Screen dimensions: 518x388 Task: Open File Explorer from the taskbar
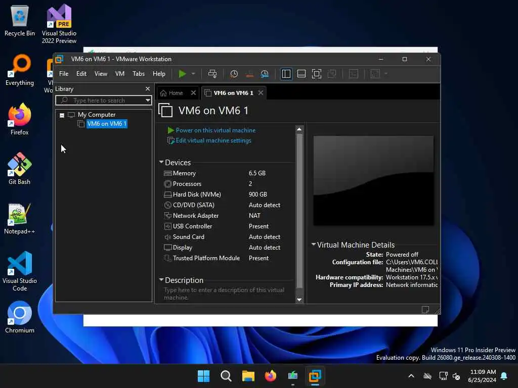tap(248, 376)
